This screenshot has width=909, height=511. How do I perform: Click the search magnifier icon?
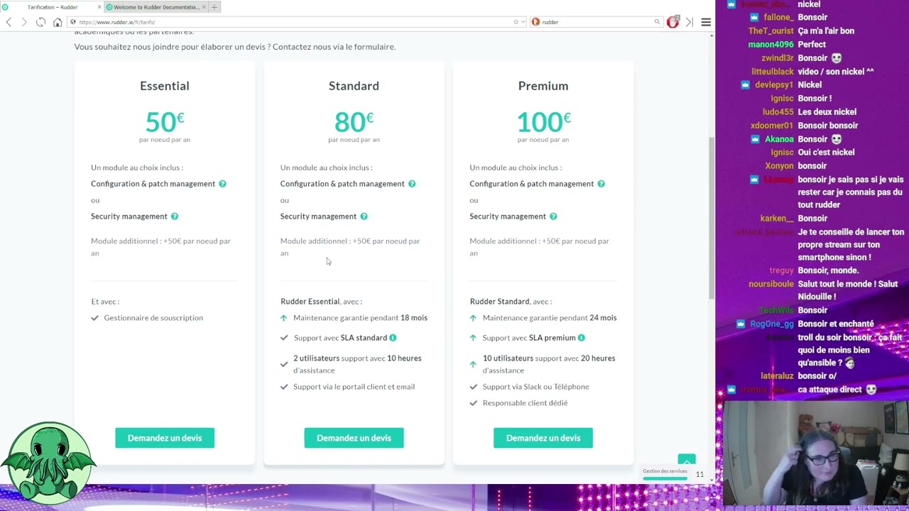(657, 22)
